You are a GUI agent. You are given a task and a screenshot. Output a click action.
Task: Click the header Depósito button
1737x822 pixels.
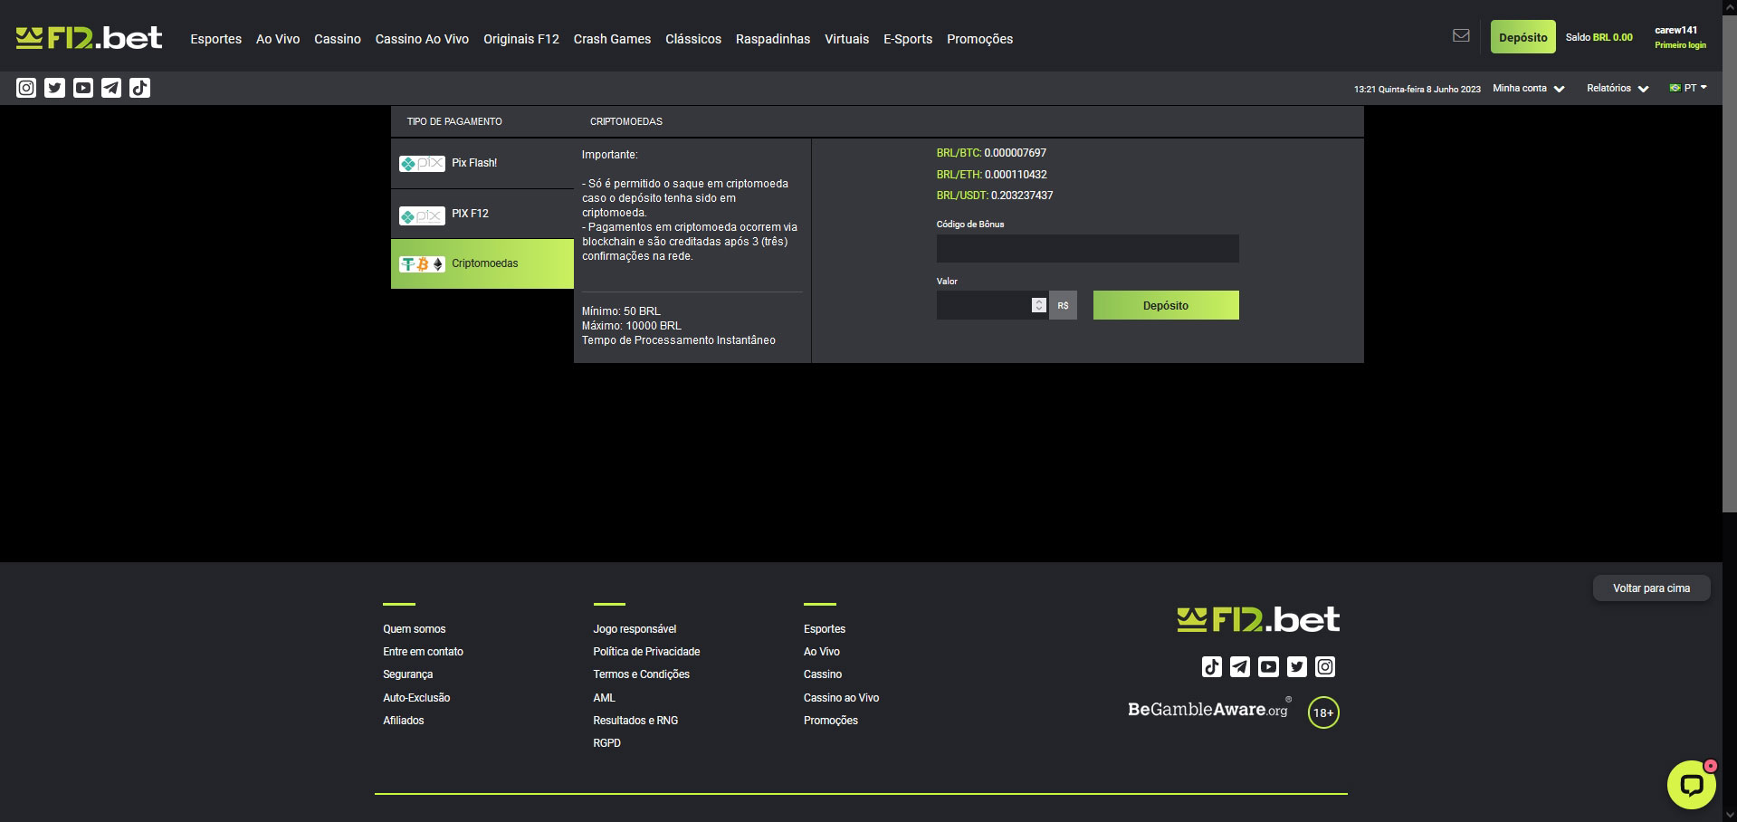point(1522,37)
